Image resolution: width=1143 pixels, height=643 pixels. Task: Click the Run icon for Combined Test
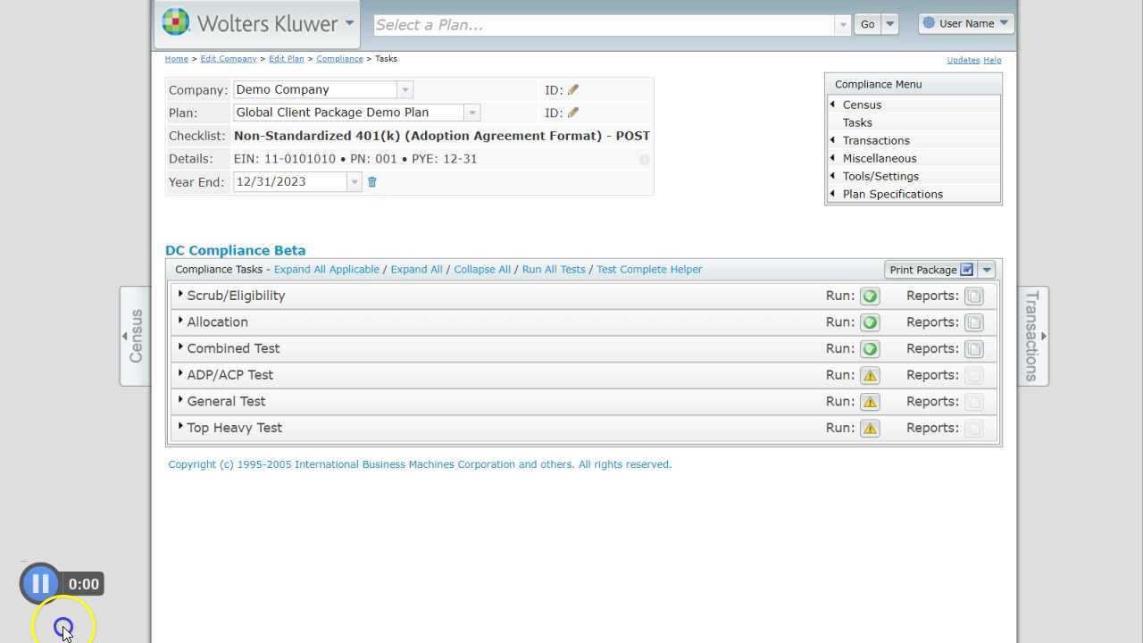pyautogui.click(x=870, y=348)
